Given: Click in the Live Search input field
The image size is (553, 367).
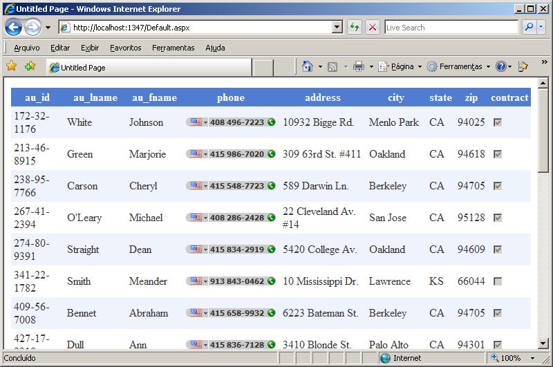Looking at the screenshot, I should (449, 28).
